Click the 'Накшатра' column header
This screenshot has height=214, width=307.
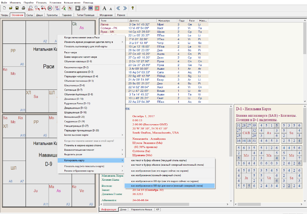(x=164, y=21)
